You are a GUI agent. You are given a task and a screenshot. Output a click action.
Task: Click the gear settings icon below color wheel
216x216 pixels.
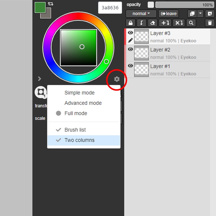pyautogui.click(x=117, y=79)
